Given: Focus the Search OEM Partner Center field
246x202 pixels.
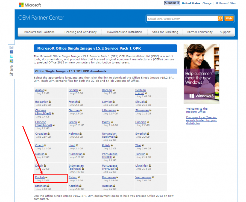Looking at the screenshot, I should pos(182,19).
